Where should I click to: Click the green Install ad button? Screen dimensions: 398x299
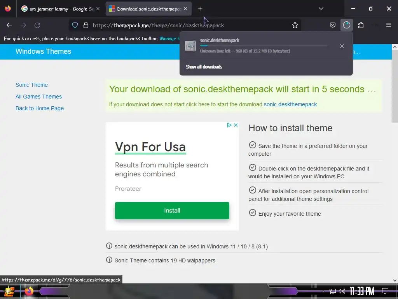coord(172,211)
